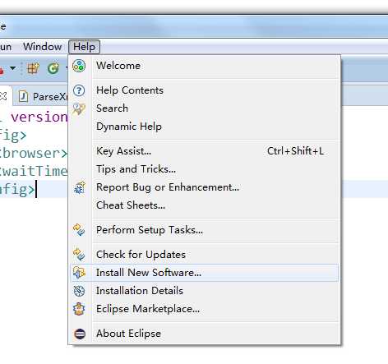Select Install New Software...
Screen dimensions: 388x364
click(x=204, y=273)
